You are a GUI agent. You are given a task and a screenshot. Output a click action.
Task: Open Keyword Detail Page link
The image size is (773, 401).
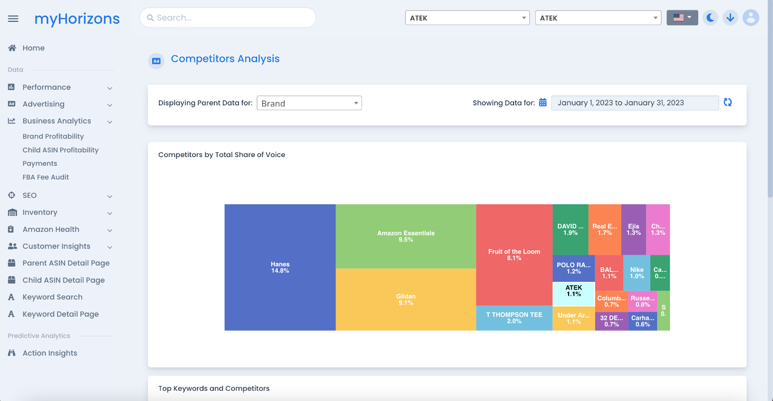coord(60,314)
